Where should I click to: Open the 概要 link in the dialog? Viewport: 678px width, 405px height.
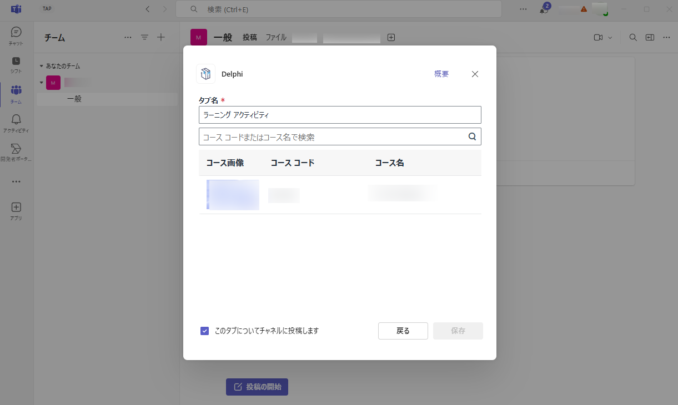(x=441, y=74)
